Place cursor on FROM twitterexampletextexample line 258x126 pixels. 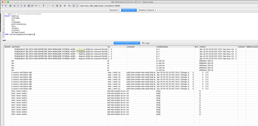coord(20,34)
